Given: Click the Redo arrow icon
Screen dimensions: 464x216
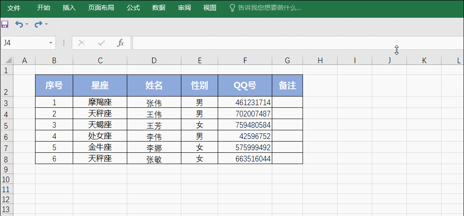Looking at the screenshot, I should coord(38,24).
